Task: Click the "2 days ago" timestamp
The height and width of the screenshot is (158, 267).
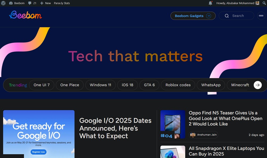Action: tap(256, 135)
